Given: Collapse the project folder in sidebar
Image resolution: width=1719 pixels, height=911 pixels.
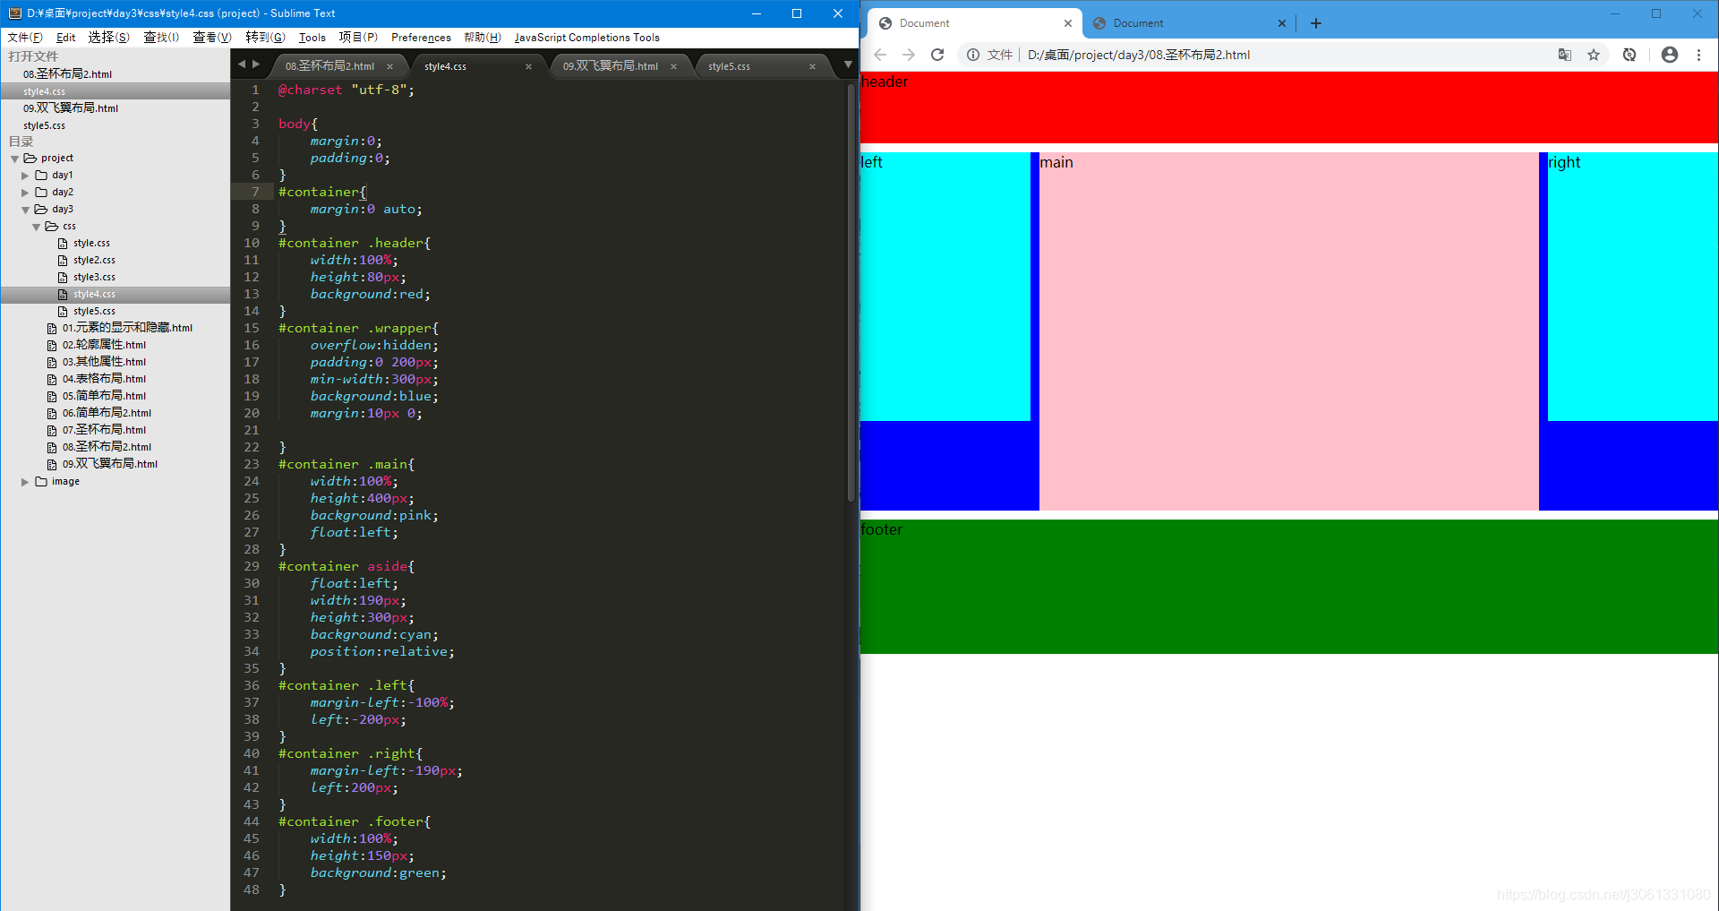Looking at the screenshot, I should [14, 159].
